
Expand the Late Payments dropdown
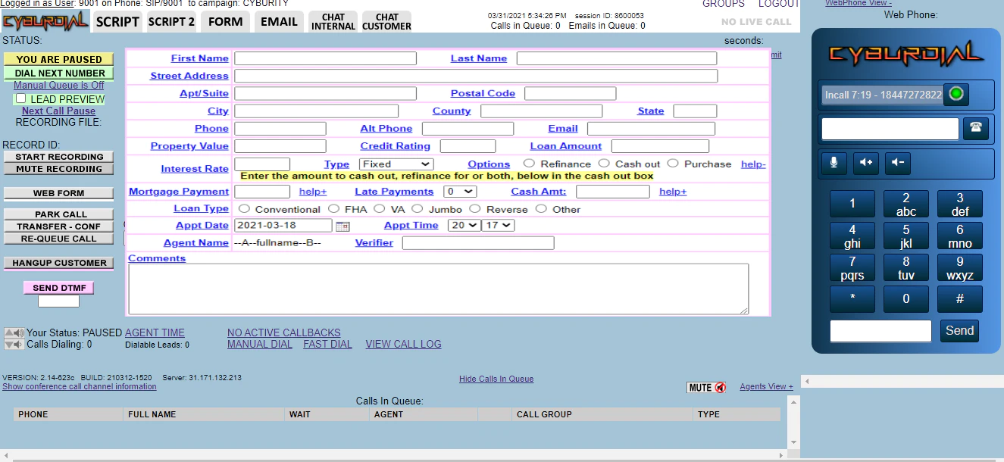460,192
